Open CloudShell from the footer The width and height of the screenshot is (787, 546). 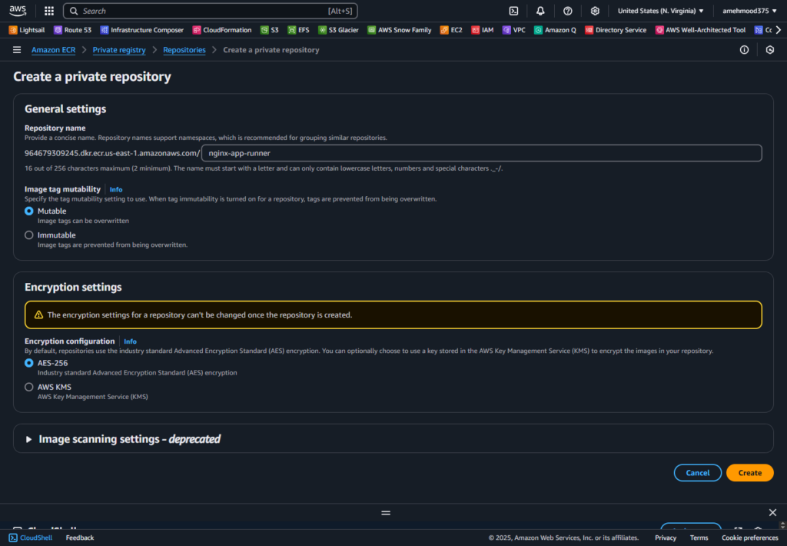pyautogui.click(x=31, y=538)
